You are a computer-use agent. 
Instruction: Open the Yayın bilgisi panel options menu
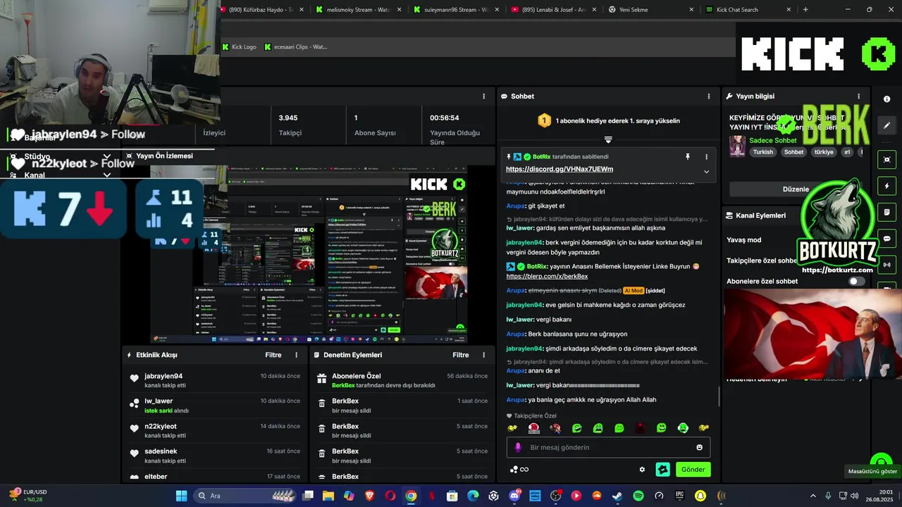(858, 96)
